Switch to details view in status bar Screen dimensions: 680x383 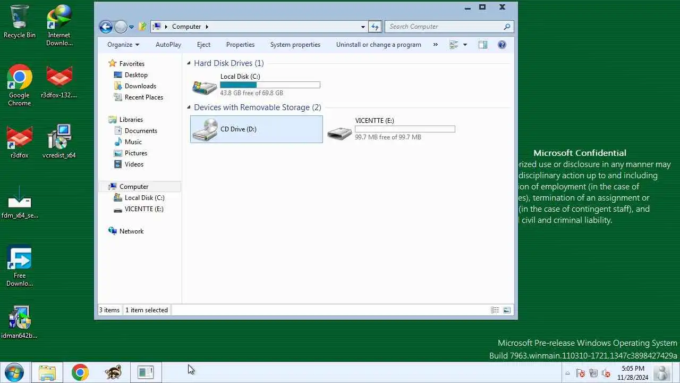pyautogui.click(x=495, y=310)
